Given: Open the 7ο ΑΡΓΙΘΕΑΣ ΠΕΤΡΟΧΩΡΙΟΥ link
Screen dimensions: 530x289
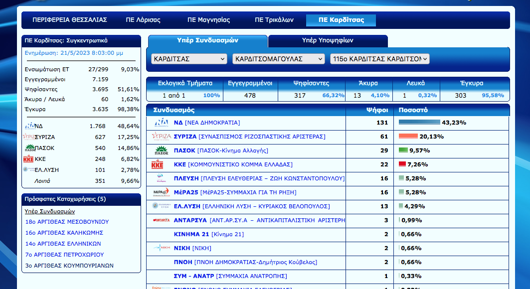Looking at the screenshot, I should [x=64, y=255].
